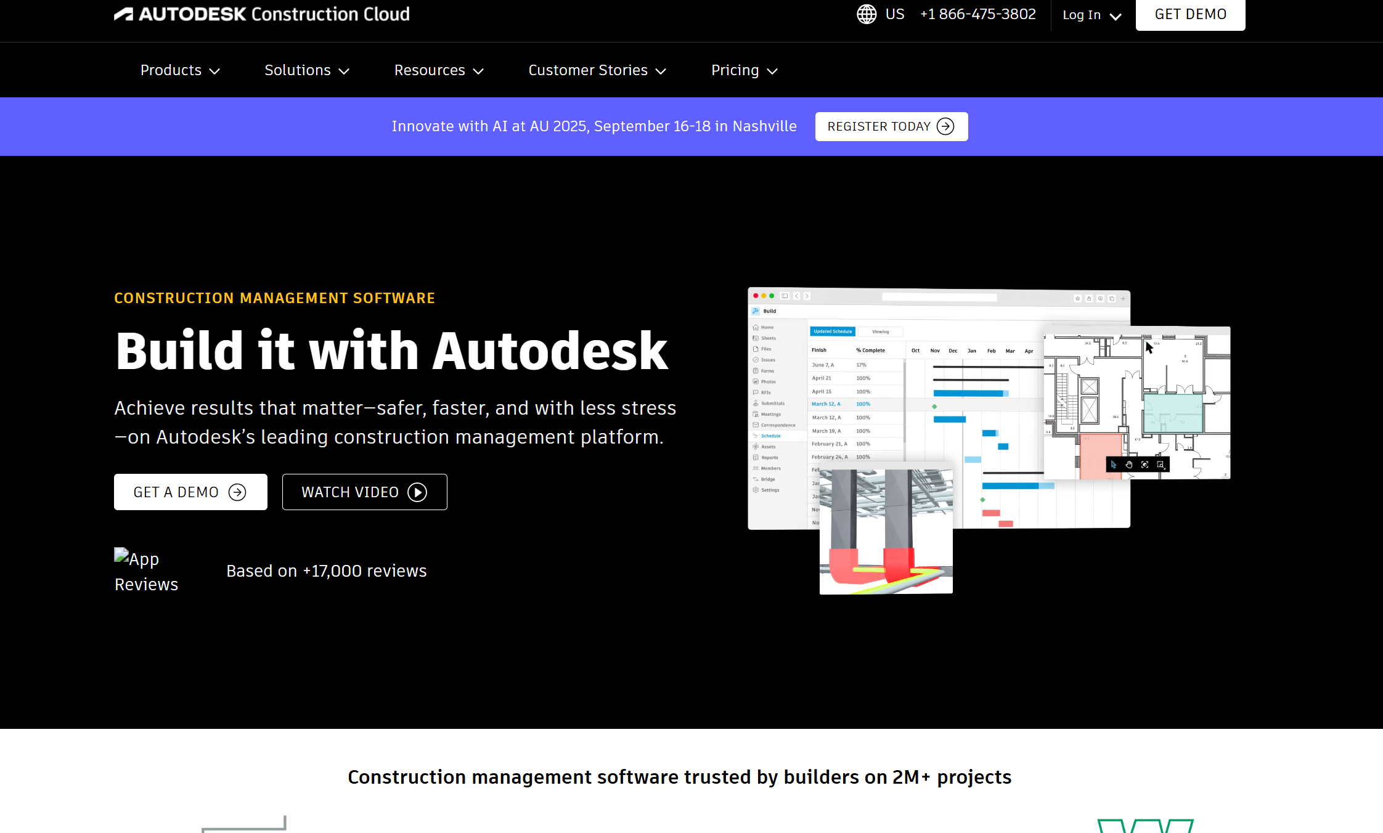The width and height of the screenshot is (1383, 833).
Task: Open the Pricing menu
Action: [x=745, y=70]
